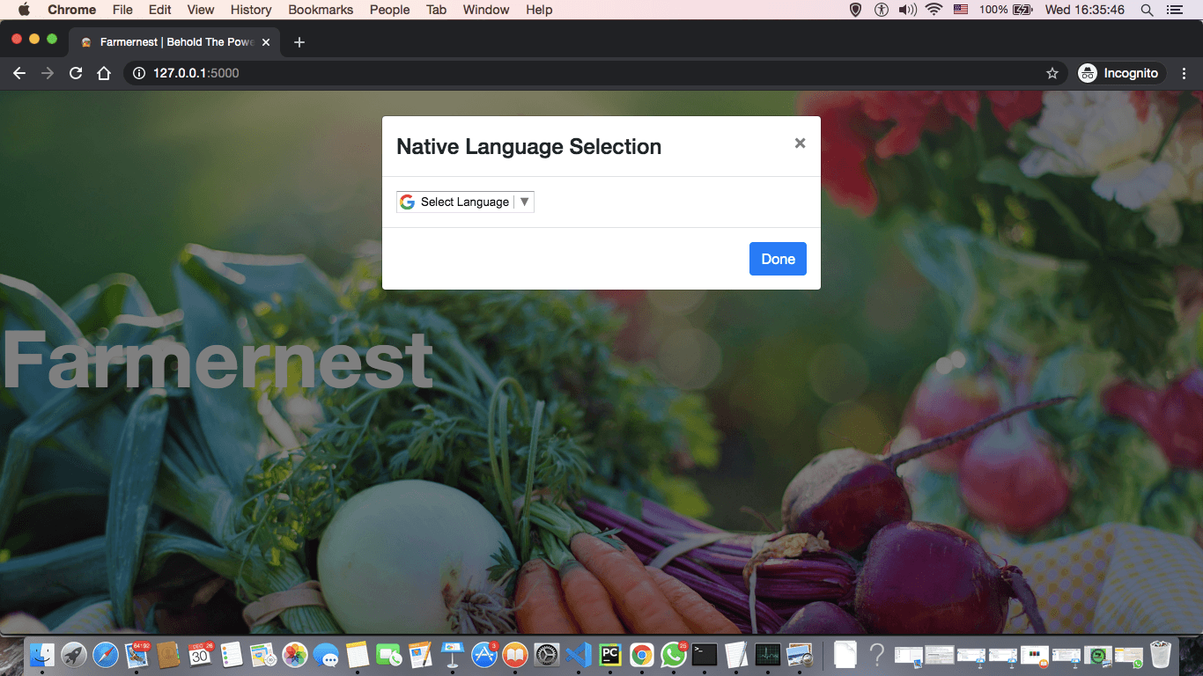Click the browser home icon
The width and height of the screenshot is (1203, 676).
point(104,73)
